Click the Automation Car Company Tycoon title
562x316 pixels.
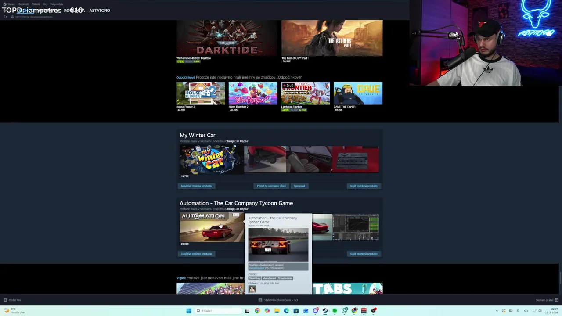click(236, 203)
